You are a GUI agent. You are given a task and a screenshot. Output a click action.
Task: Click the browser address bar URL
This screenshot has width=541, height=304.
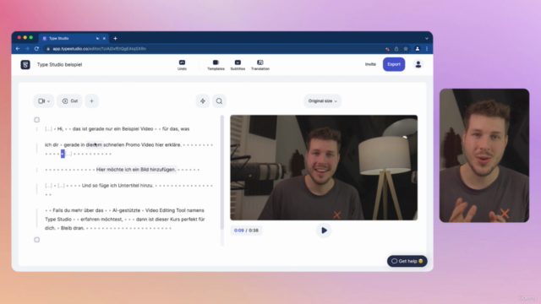[x=100, y=49]
